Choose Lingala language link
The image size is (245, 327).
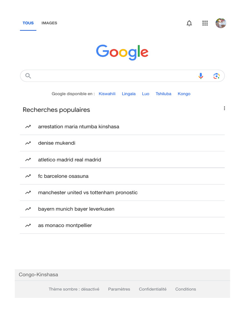coord(129,94)
